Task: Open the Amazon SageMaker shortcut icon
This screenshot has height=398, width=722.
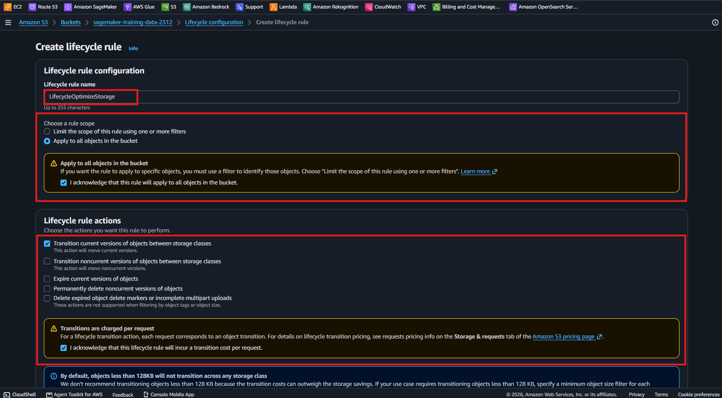Action: point(68,7)
